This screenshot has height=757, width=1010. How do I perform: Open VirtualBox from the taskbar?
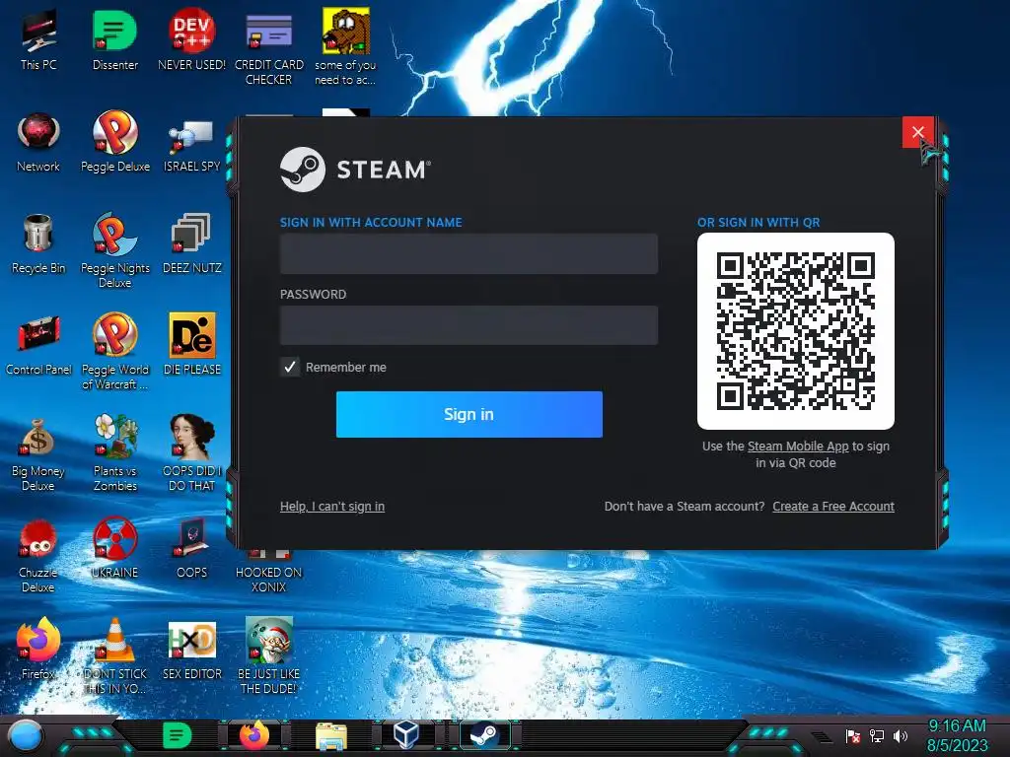coord(406,735)
